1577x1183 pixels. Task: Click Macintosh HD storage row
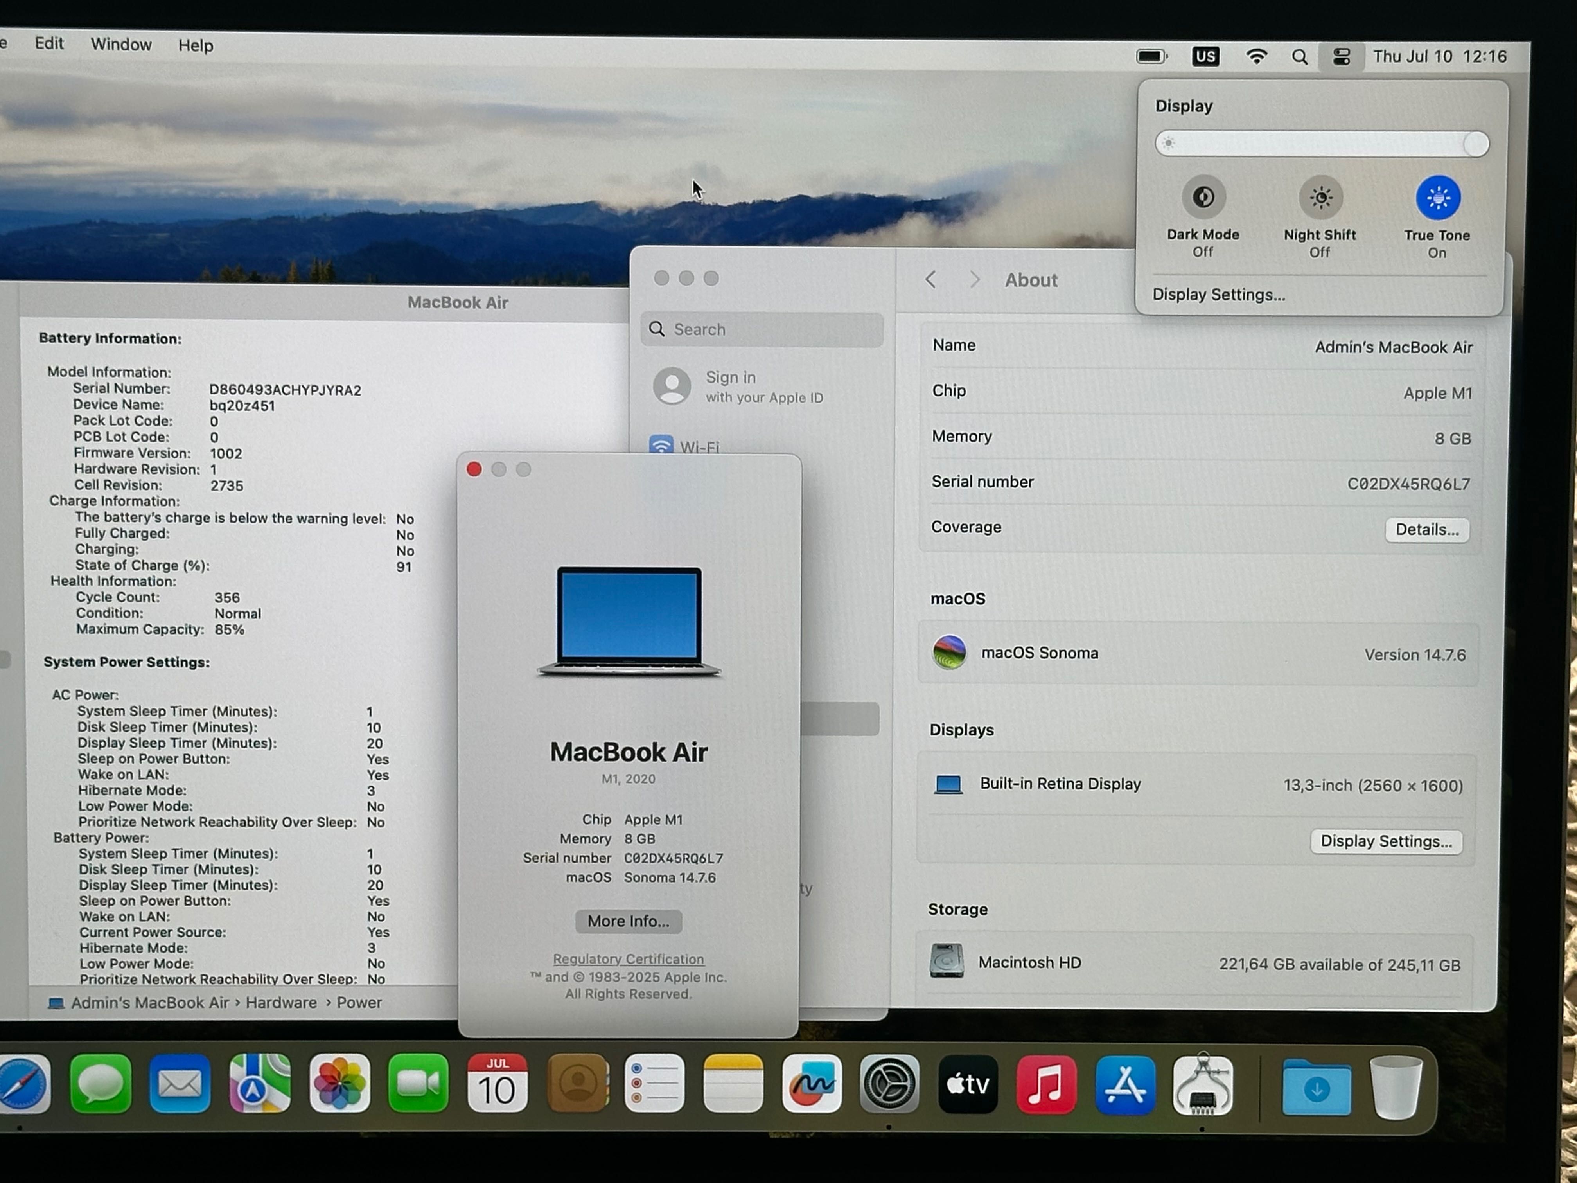click(x=1194, y=964)
